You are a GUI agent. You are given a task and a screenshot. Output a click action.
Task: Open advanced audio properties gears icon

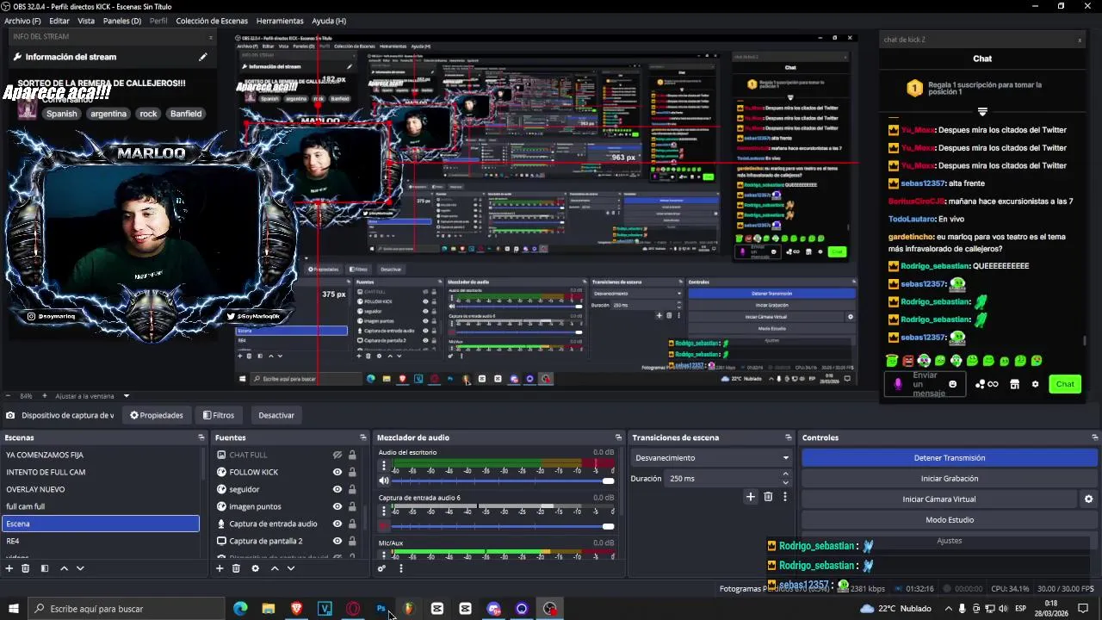tap(381, 568)
